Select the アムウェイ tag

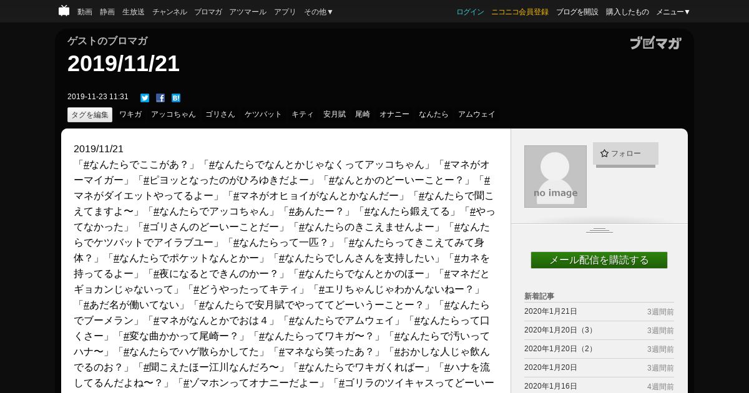pos(477,115)
